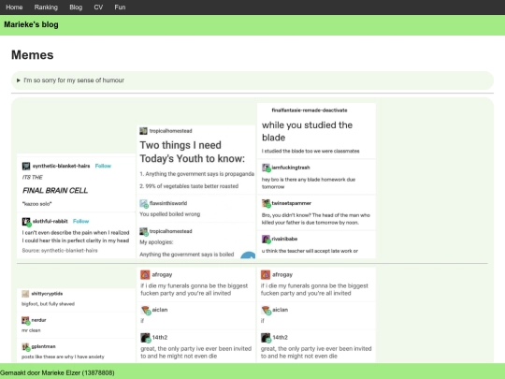Click aiclan avatar in middle meme

click(146, 310)
